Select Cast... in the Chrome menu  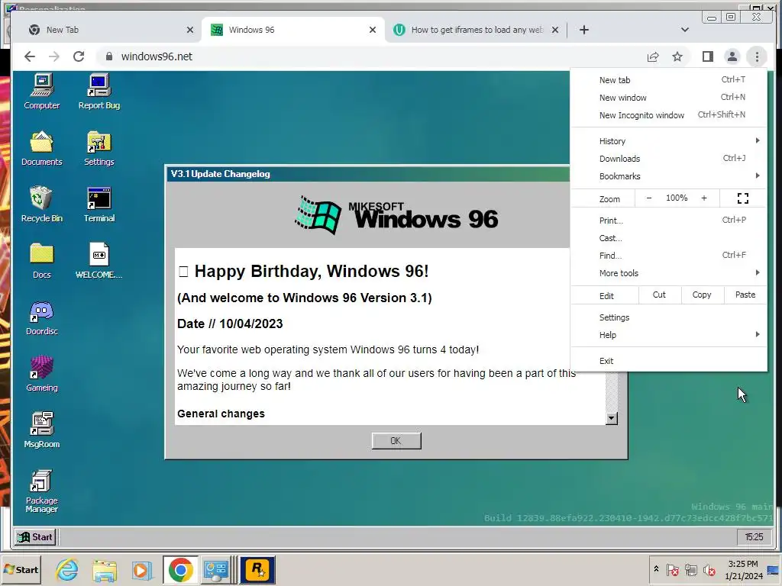coord(668,238)
